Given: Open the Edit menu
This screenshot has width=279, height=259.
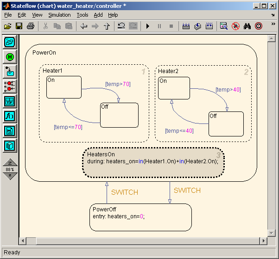Looking at the screenshot, I should pos(22,15).
